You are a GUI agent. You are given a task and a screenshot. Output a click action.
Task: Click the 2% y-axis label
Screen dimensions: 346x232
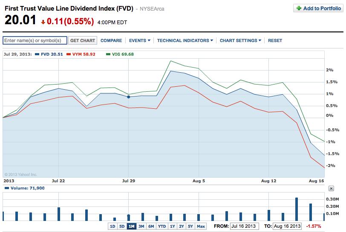click(330, 70)
